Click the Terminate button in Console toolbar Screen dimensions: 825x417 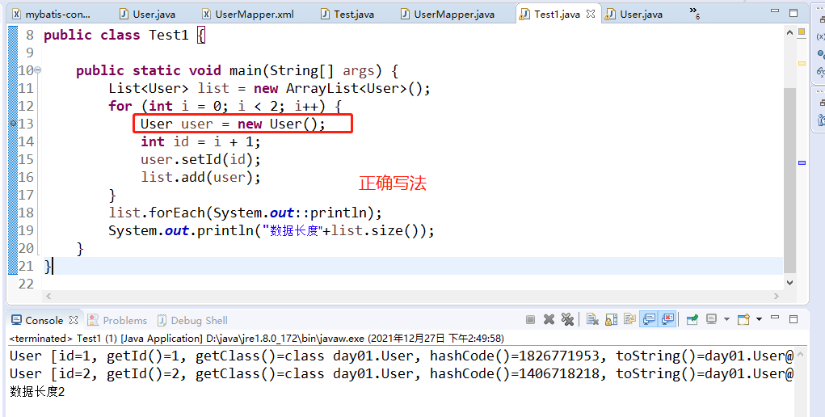[x=530, y=319]
